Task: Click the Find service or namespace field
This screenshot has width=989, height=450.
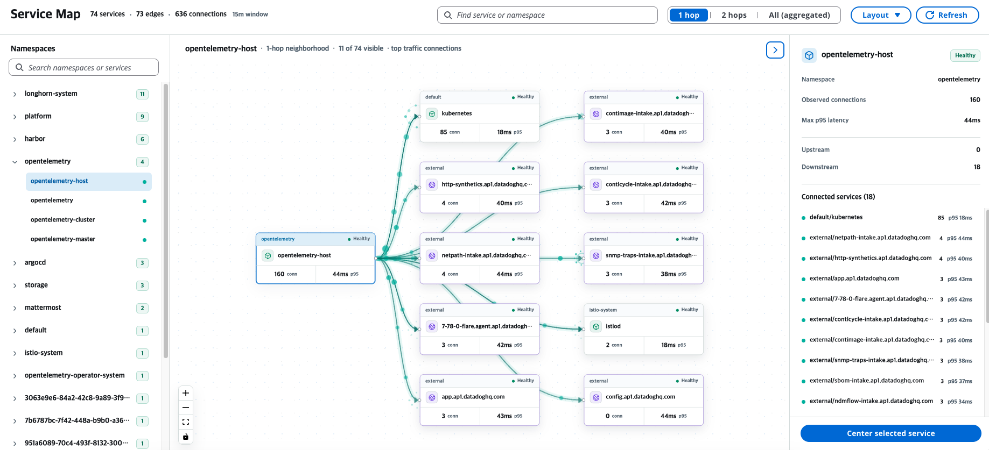Action: (547, 15)
